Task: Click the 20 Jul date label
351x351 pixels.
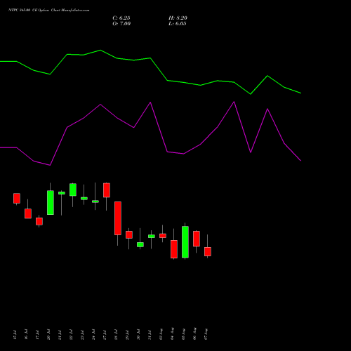Action: pyautogui.click(x=49, y=335)
